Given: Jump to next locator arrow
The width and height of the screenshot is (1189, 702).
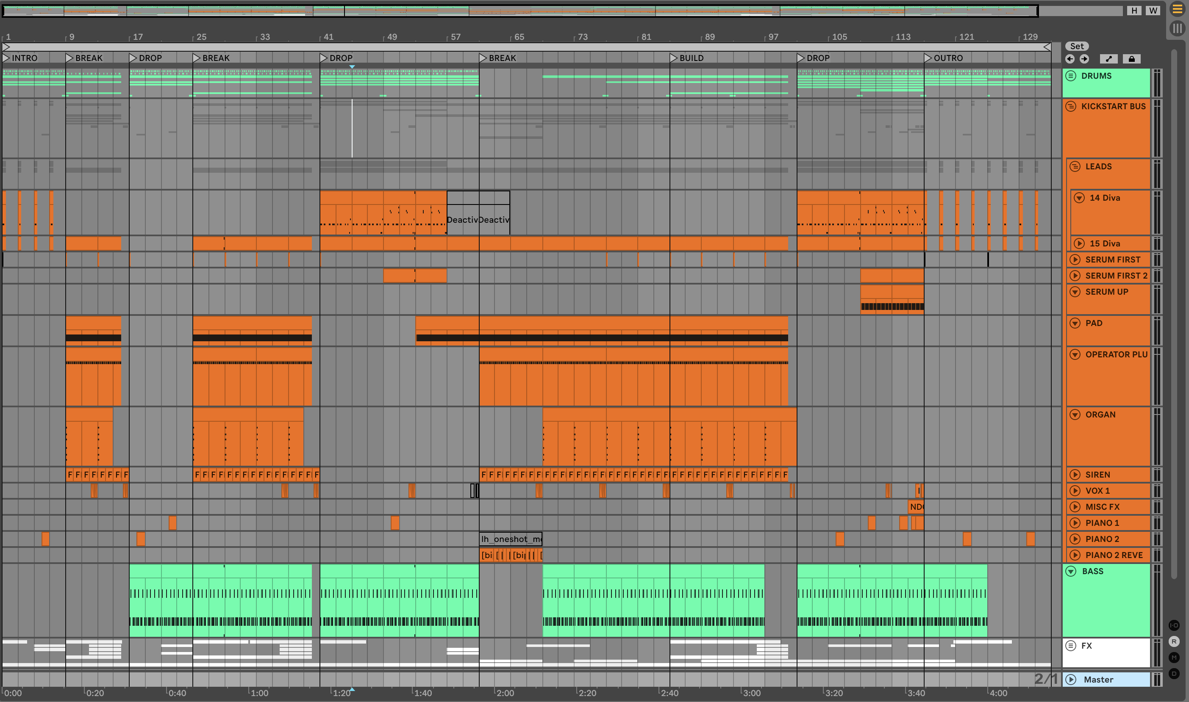Looking at the screenshot, I should point(1084,59).
